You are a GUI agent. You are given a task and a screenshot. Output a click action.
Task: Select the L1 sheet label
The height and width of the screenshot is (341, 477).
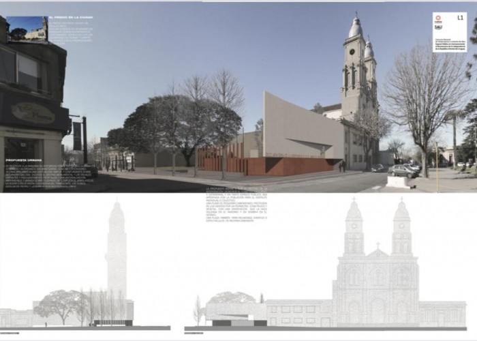460,17
